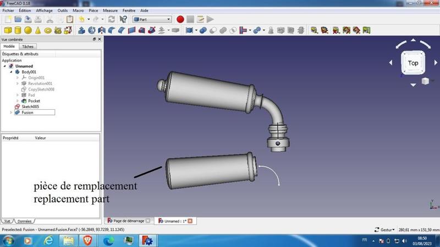Open the Affichage menu
The width and height of the screenshot is (440, 247).
44,10
